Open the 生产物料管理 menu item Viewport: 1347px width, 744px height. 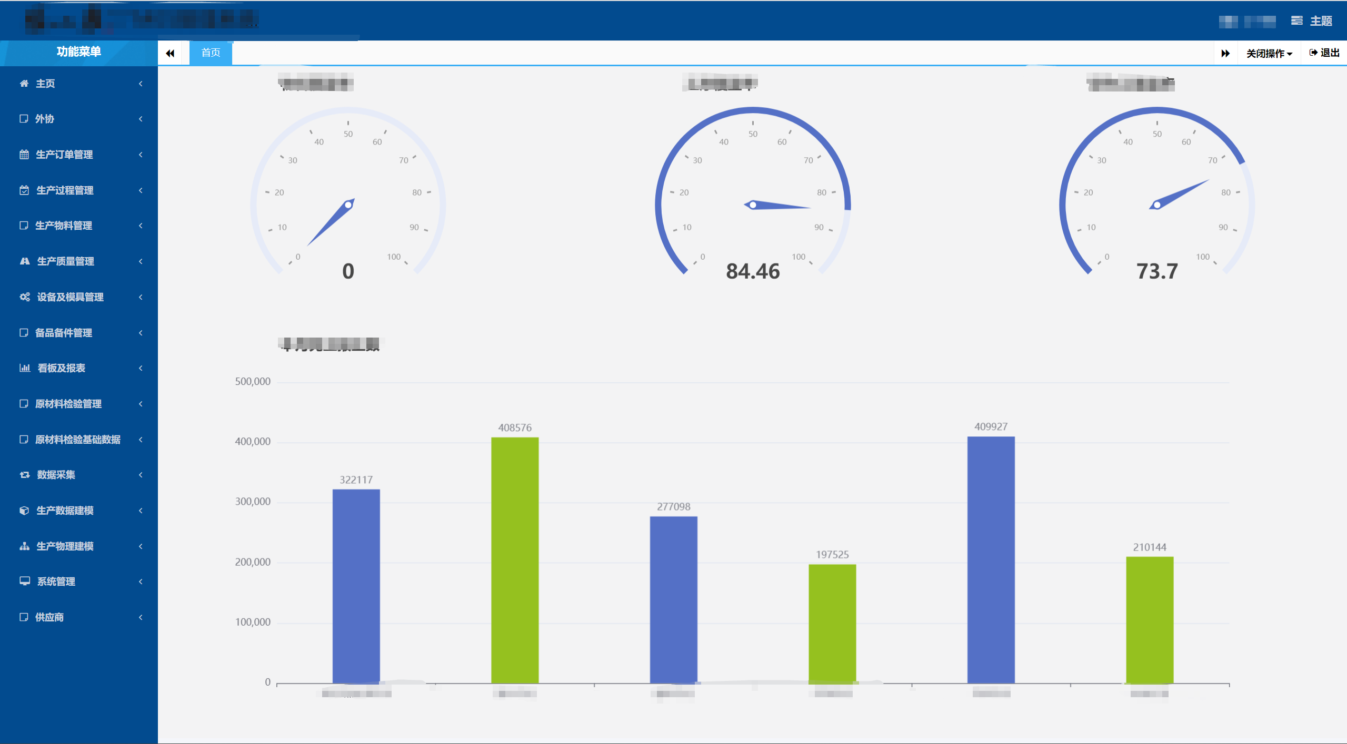[x=79, y=226]
